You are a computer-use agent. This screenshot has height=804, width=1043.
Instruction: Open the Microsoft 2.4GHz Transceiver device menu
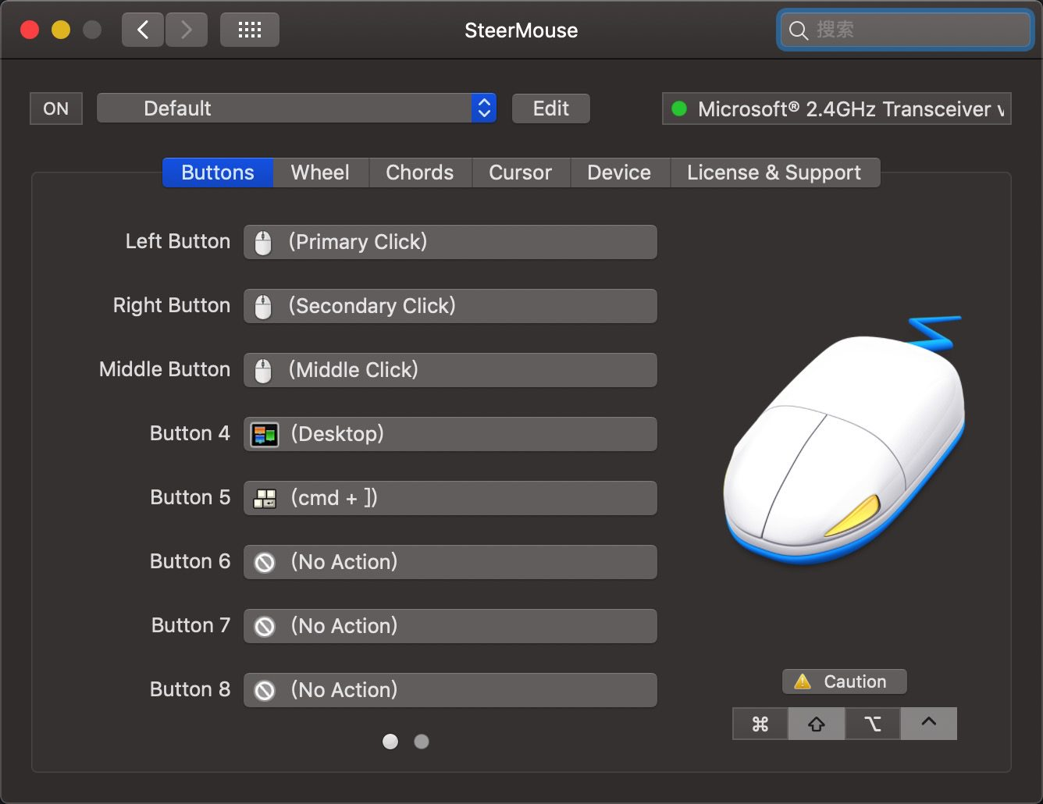(x=837, y=109)
